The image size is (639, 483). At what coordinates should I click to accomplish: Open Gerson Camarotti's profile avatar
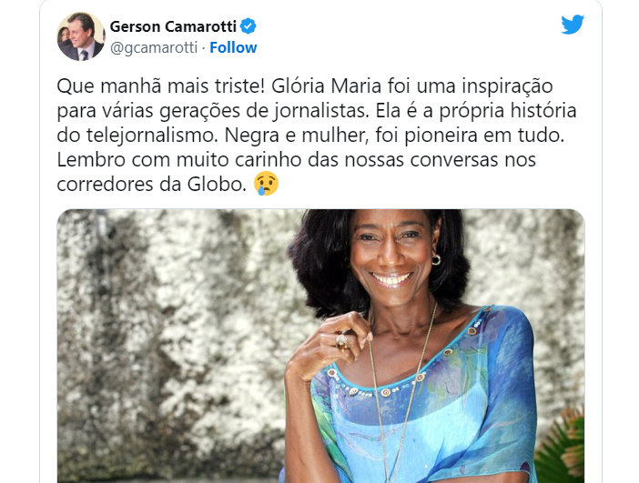[81, 36]
